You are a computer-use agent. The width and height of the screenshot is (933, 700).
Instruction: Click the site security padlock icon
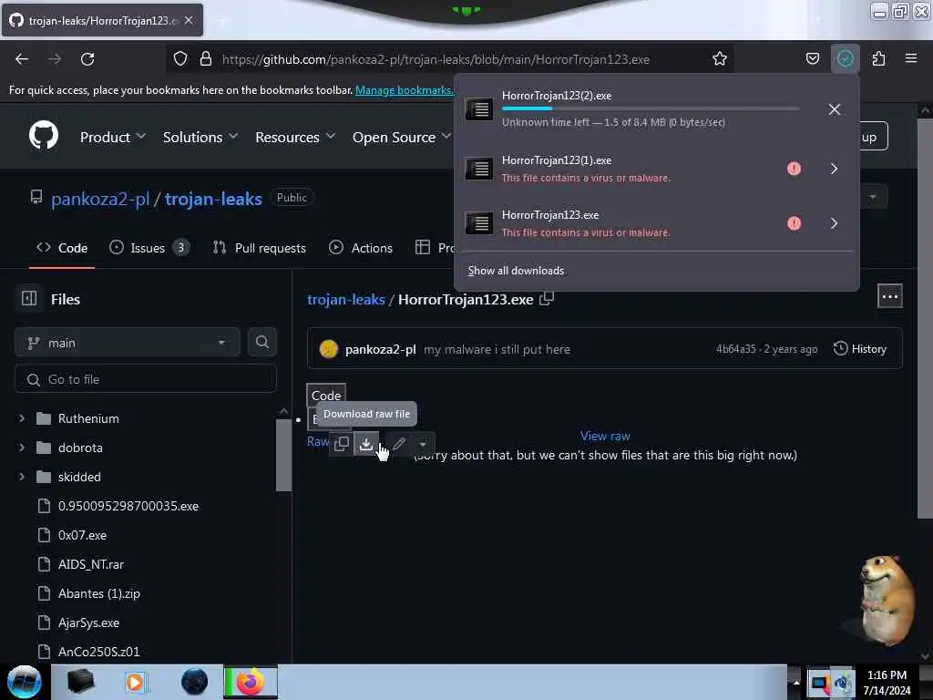coord(206,59)
